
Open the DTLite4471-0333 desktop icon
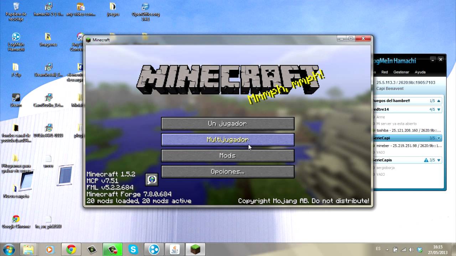pos(48,130)
